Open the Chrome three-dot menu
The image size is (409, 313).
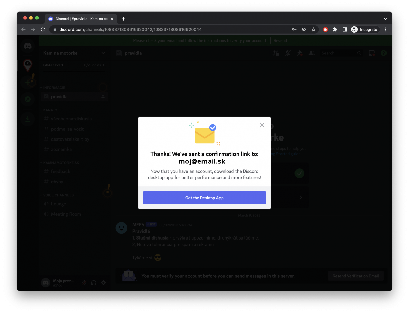click(385, 29)
